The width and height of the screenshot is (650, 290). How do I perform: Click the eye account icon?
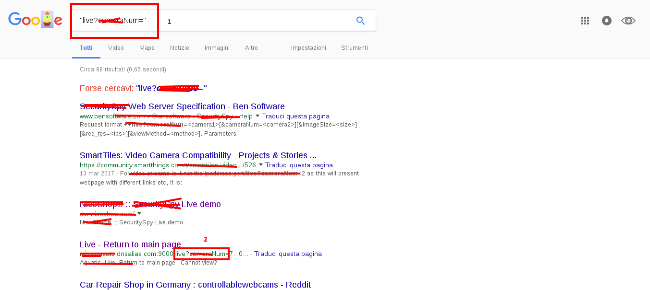tap(628, 21)
